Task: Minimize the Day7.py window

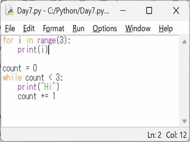Action: pyautogui.click(x=123, y=11)
